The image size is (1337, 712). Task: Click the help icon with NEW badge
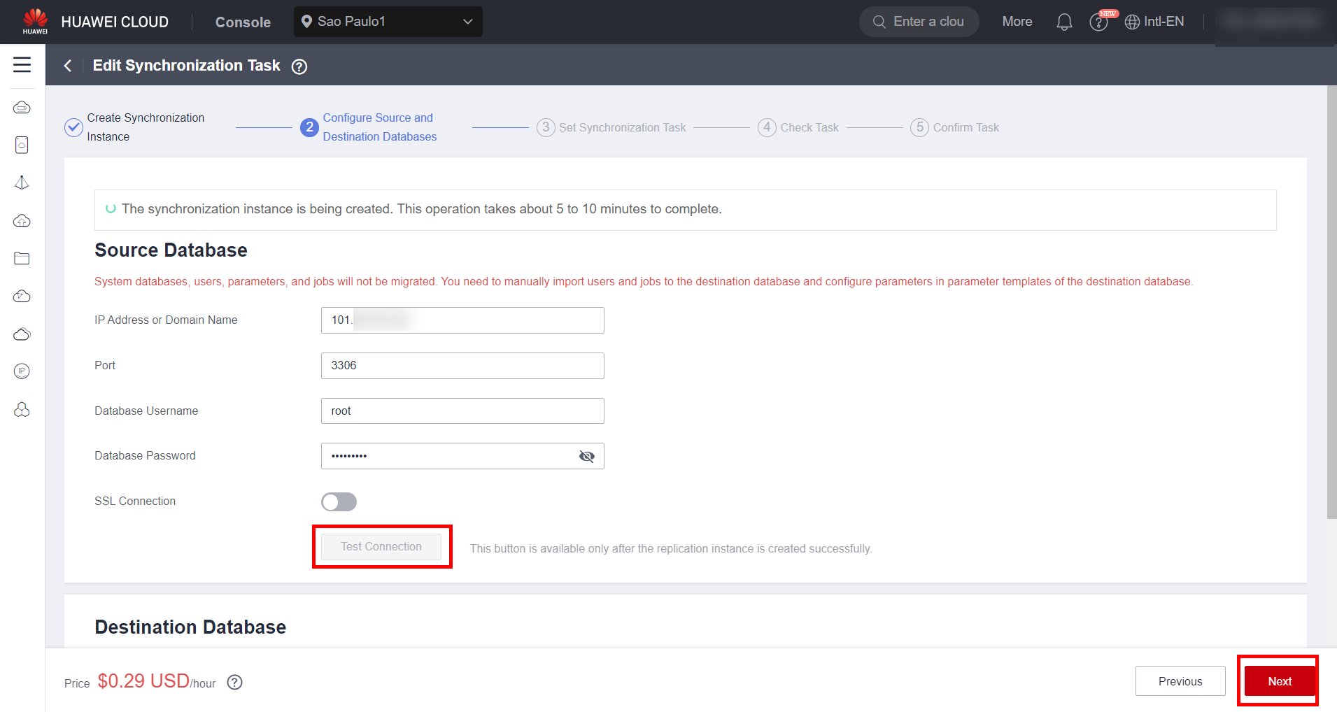point(1099,22)
